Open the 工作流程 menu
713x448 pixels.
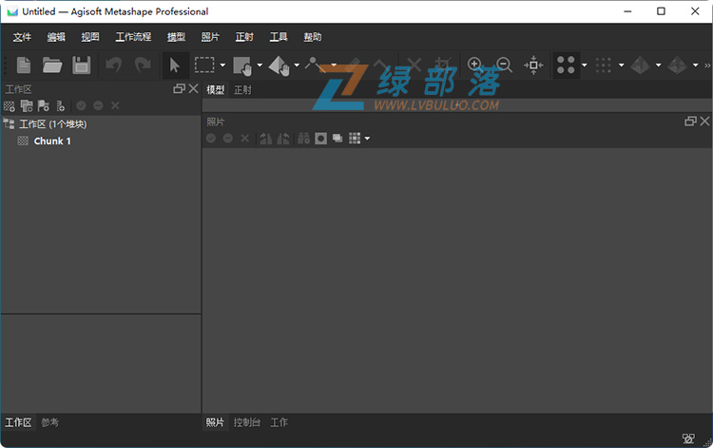(x=133, y=37)
